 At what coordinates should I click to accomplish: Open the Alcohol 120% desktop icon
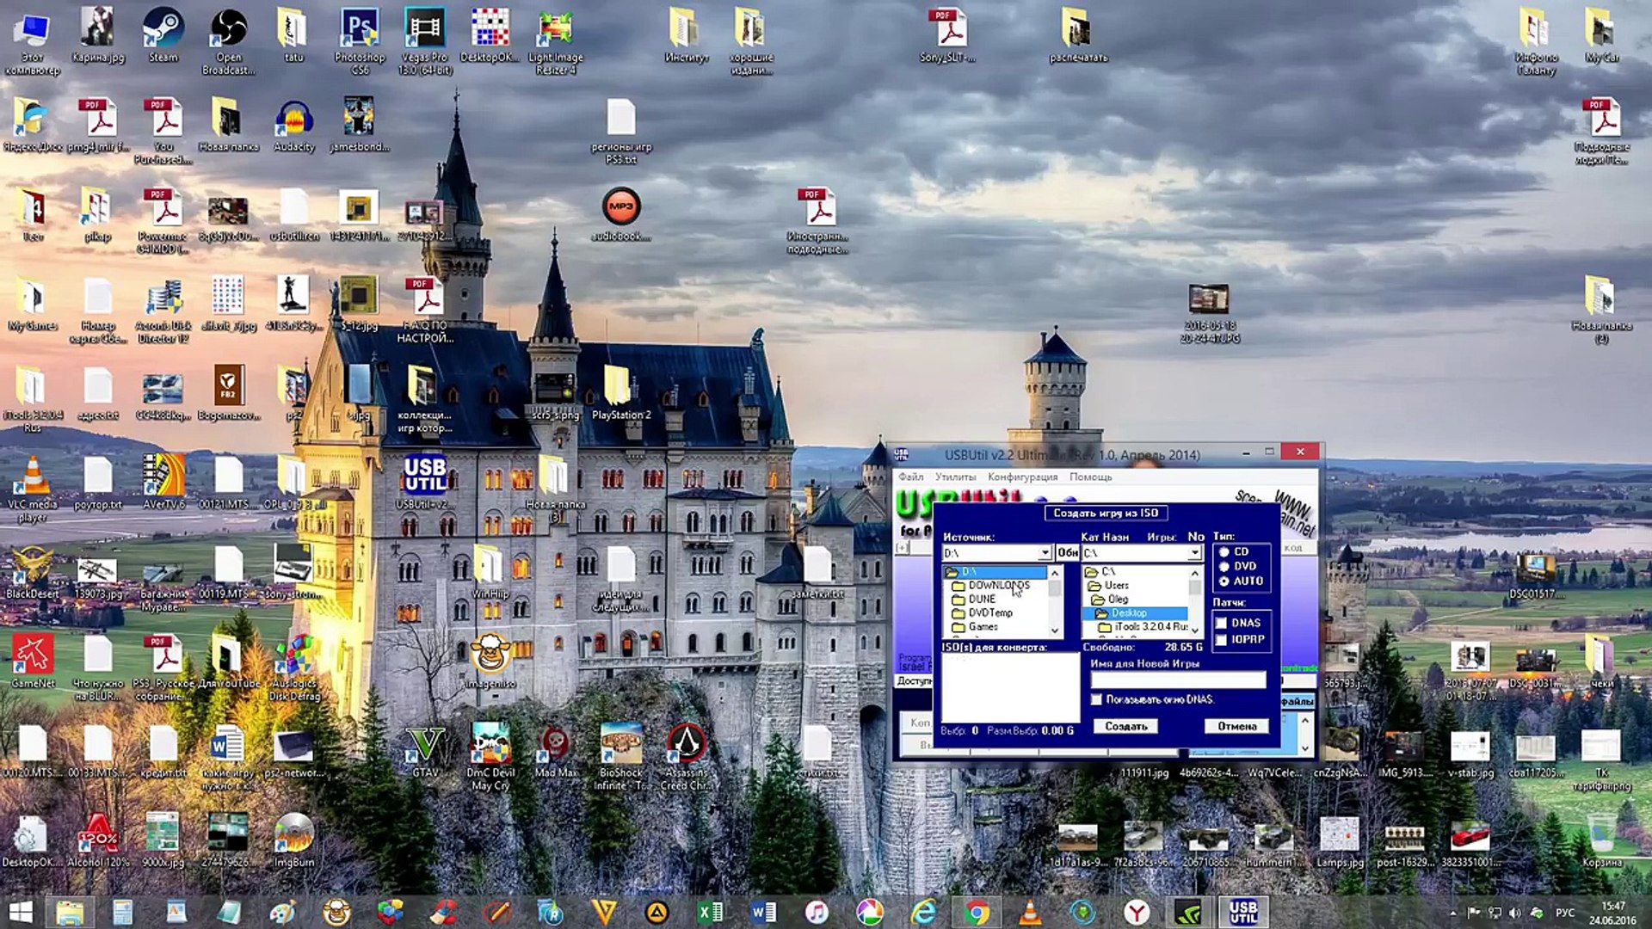coord(97,840)
